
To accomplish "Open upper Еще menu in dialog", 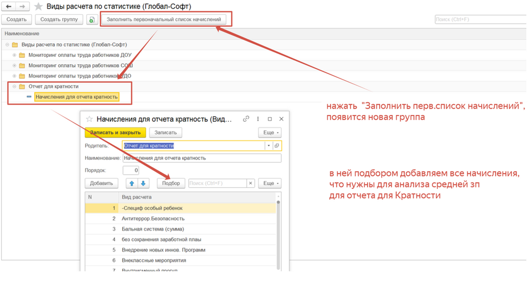I will pos(269,133).
